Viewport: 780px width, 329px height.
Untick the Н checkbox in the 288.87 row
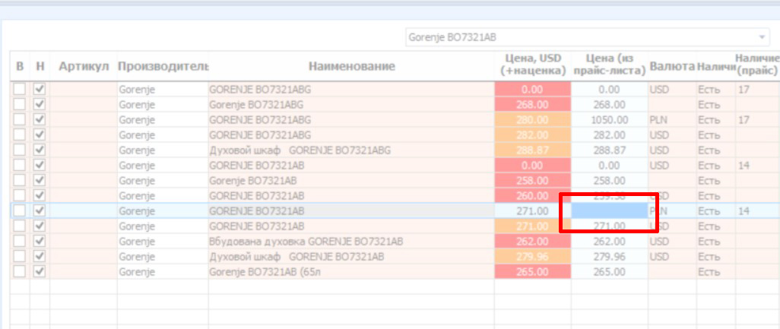tap(40, 150)
